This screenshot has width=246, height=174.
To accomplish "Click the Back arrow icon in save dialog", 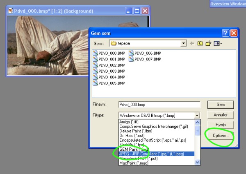I will (x=193, y=43).
